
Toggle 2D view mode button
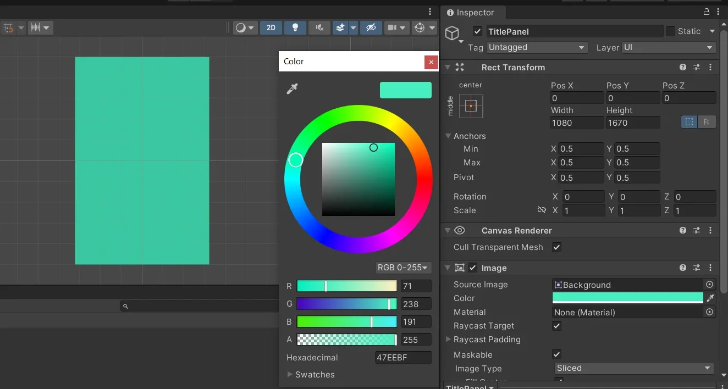coord(271,27)
